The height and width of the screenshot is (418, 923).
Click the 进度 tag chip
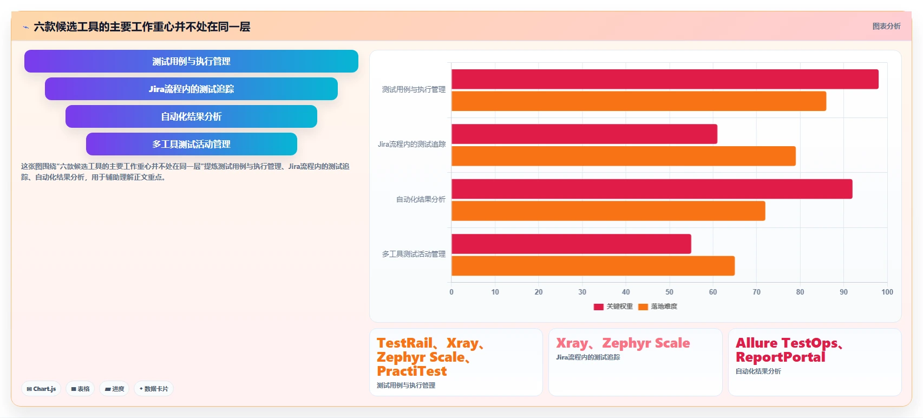point(114,389)
